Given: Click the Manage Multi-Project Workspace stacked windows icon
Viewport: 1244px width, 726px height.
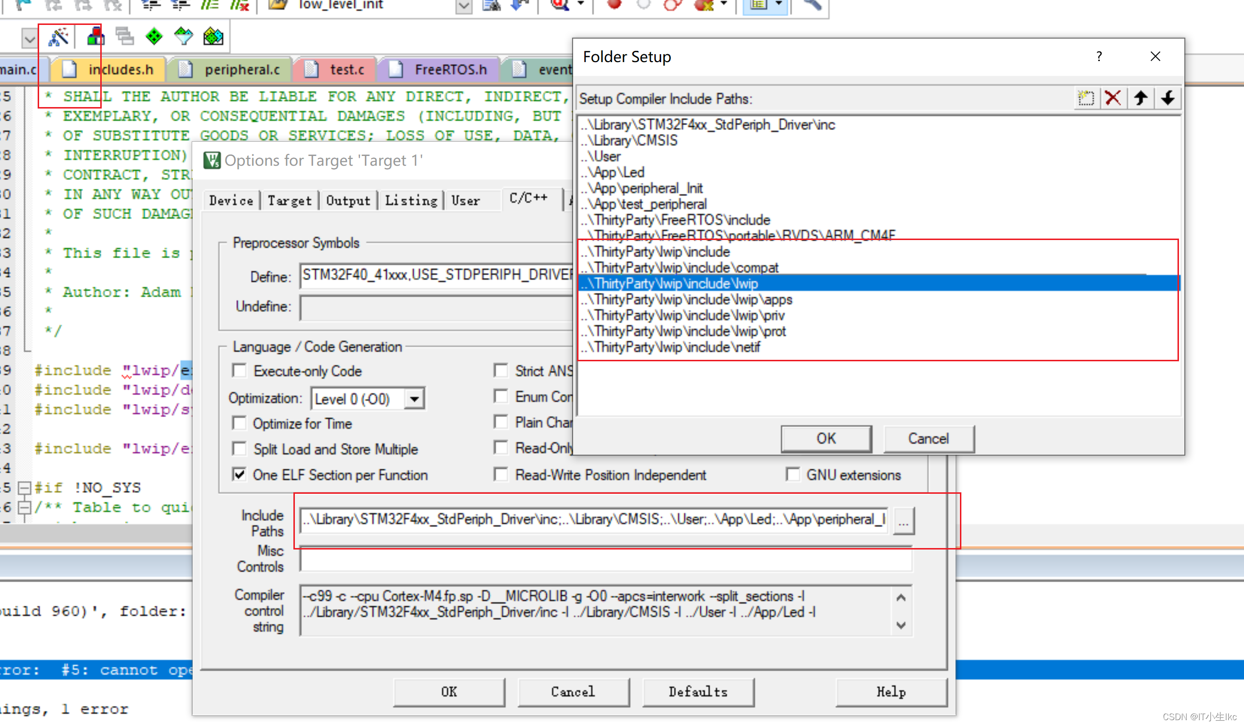Looking at the screenshot, I should 124,37.
